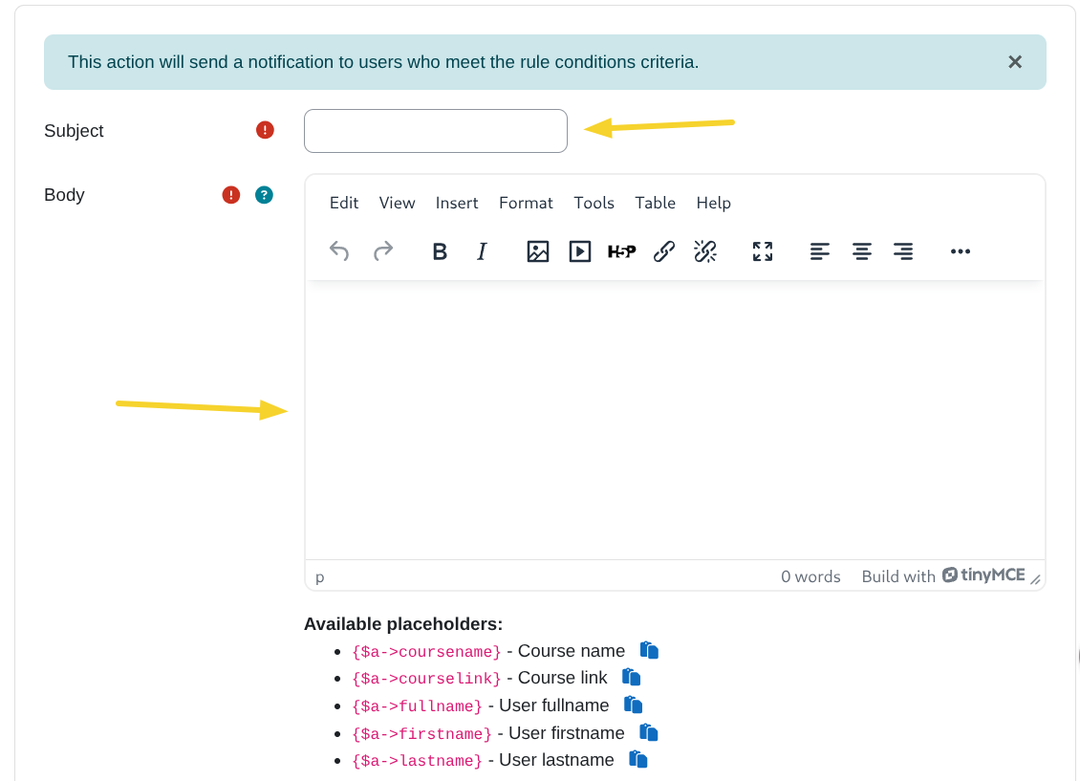
Task: Click the insert multimedia icon
Action: [x=580, y=251]
